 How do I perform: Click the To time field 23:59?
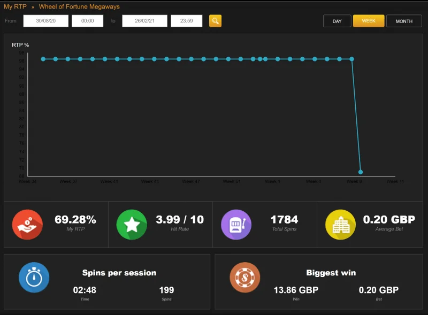186,21
